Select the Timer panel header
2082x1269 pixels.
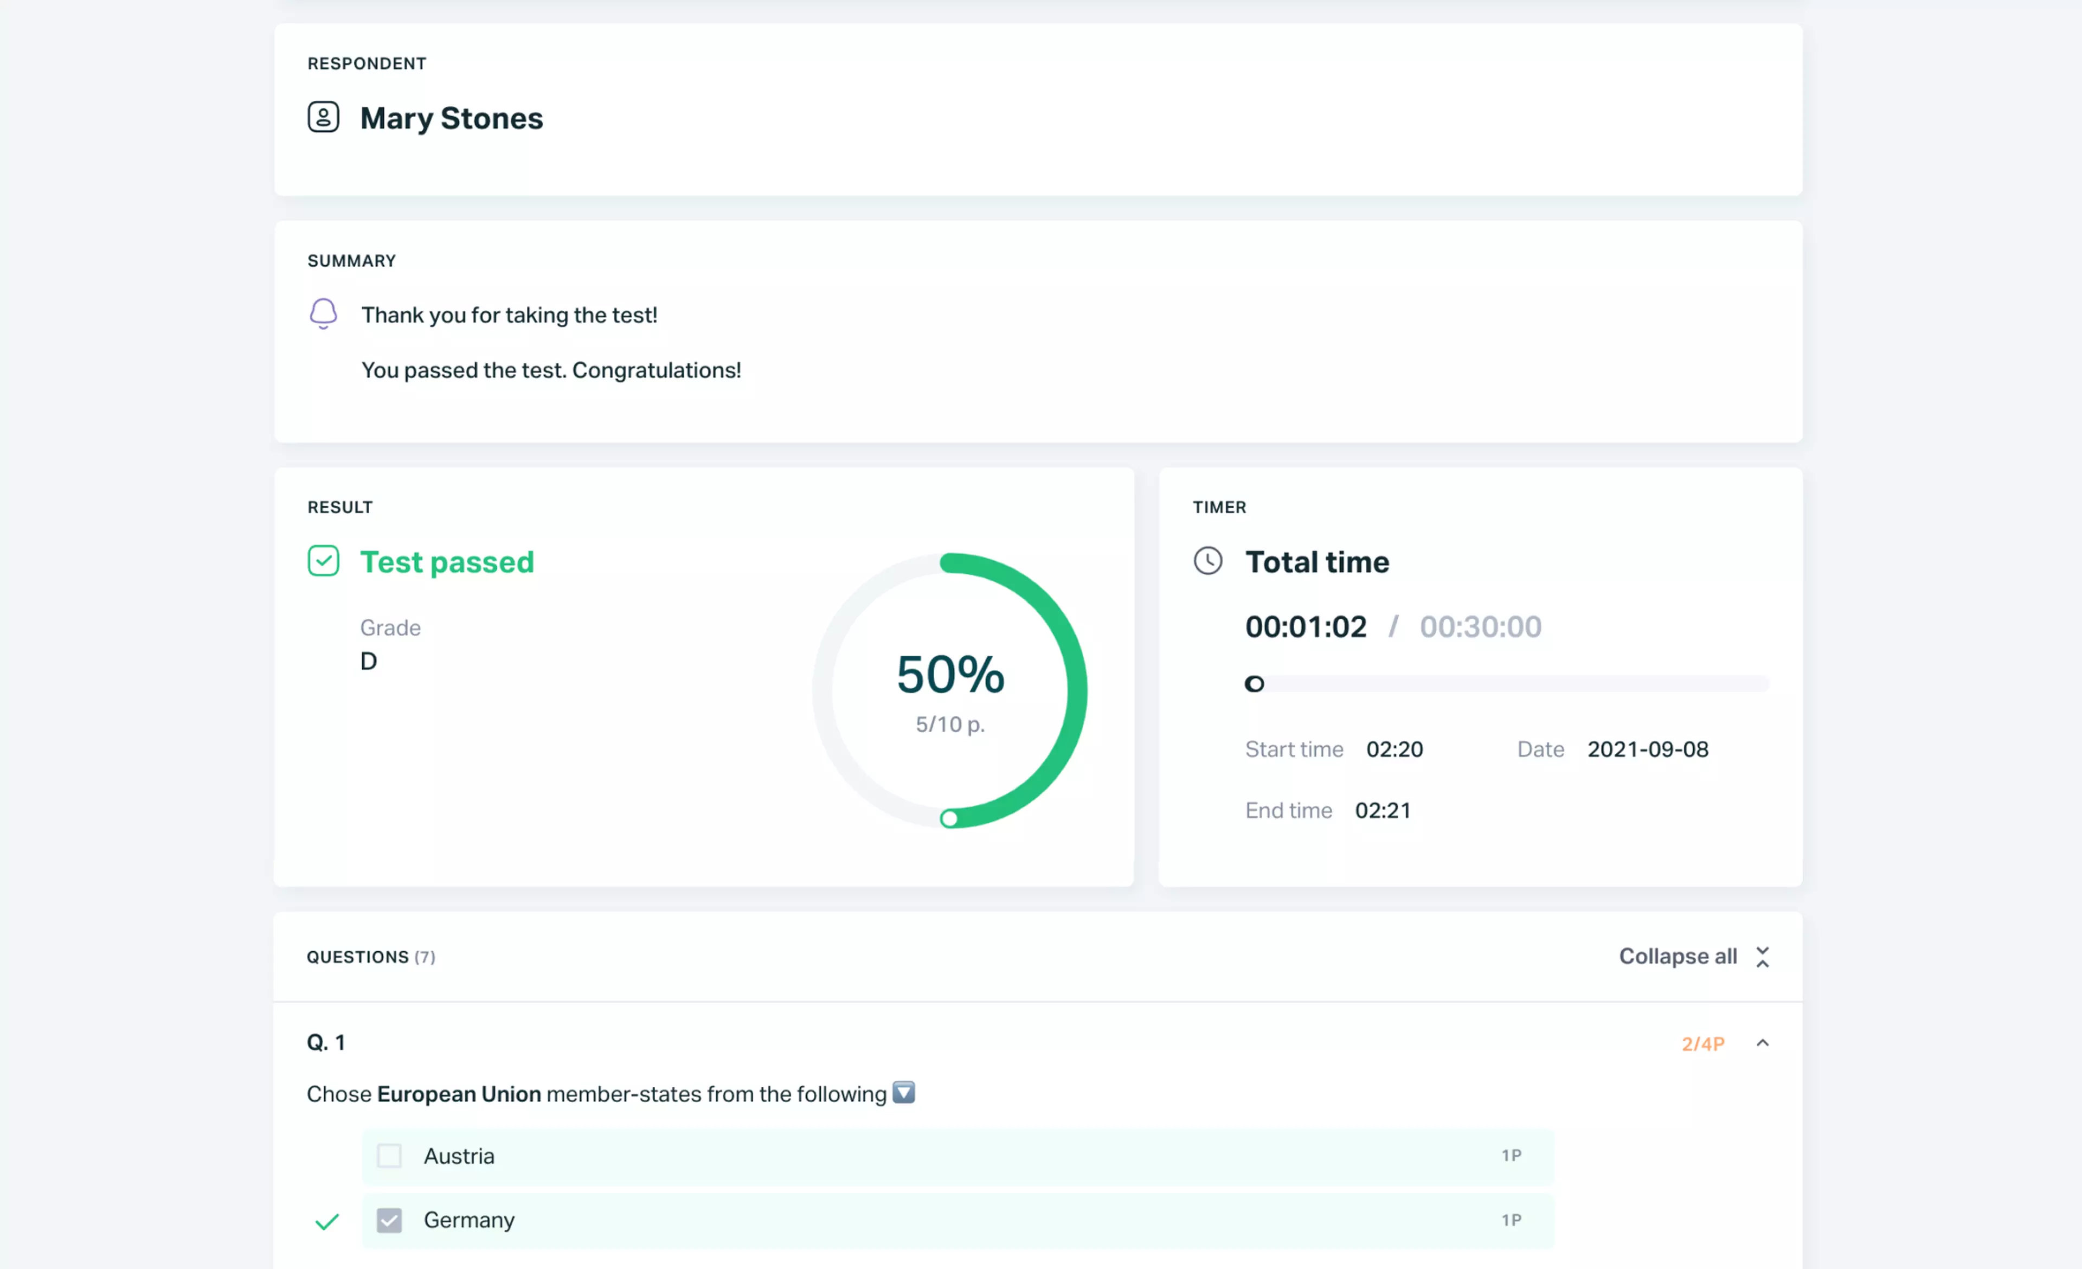tap(1219, 507)
